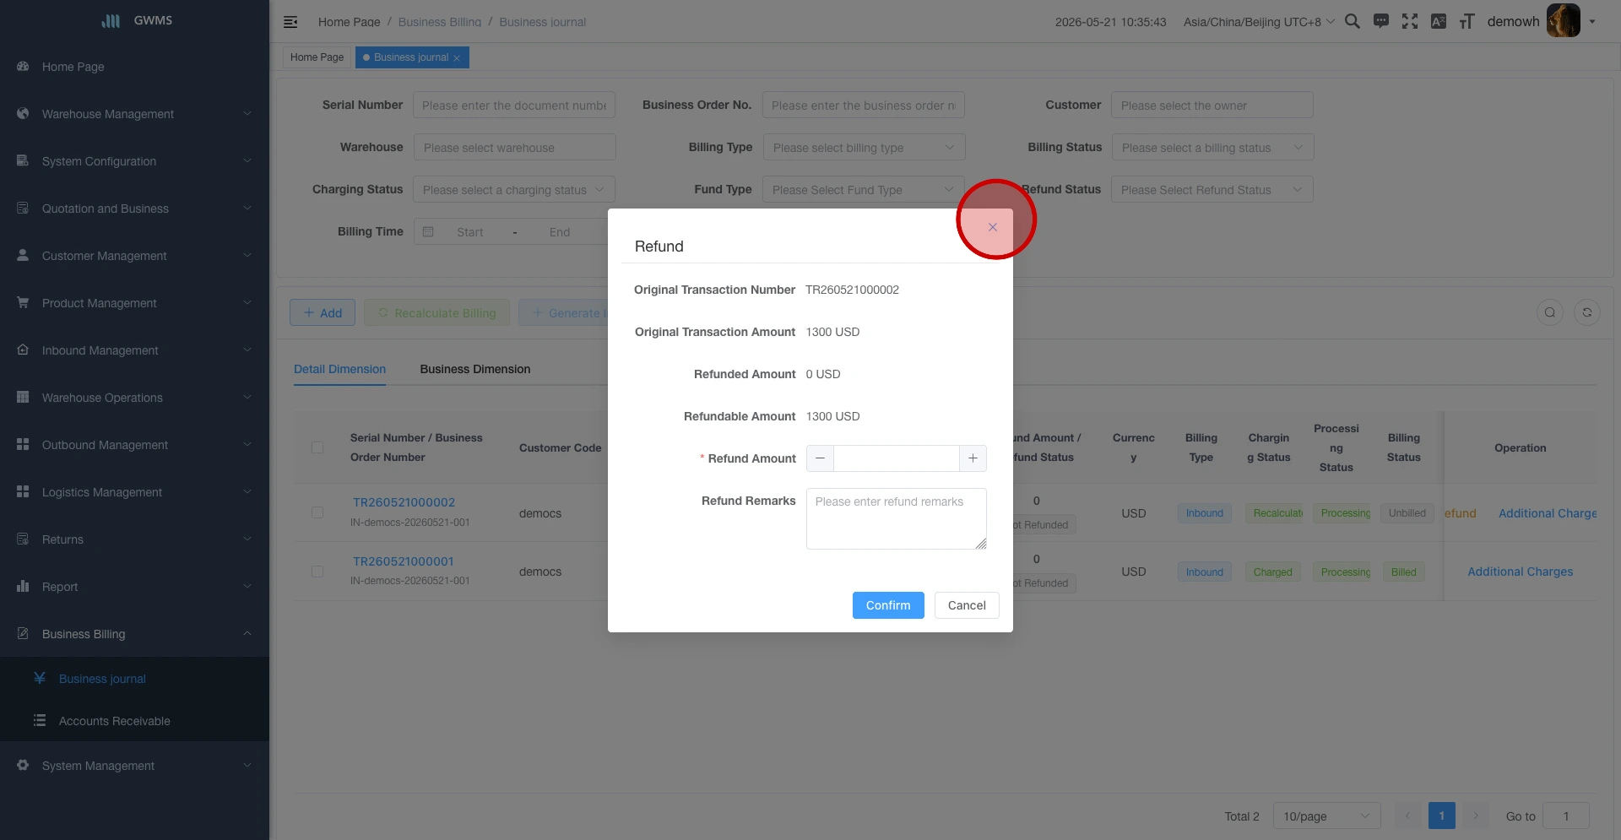This screenshot has width=1621, height=840.
Task: Click the Refund Remarks text area
Action: (897, 518)
